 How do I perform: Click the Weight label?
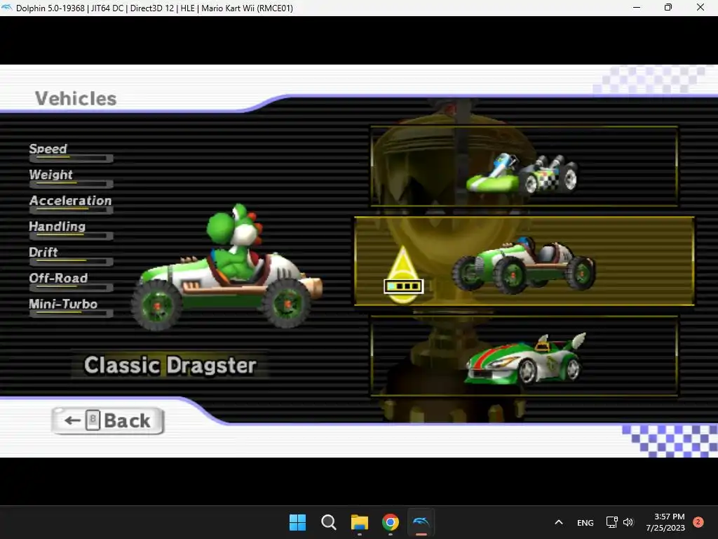pos(50,174)
